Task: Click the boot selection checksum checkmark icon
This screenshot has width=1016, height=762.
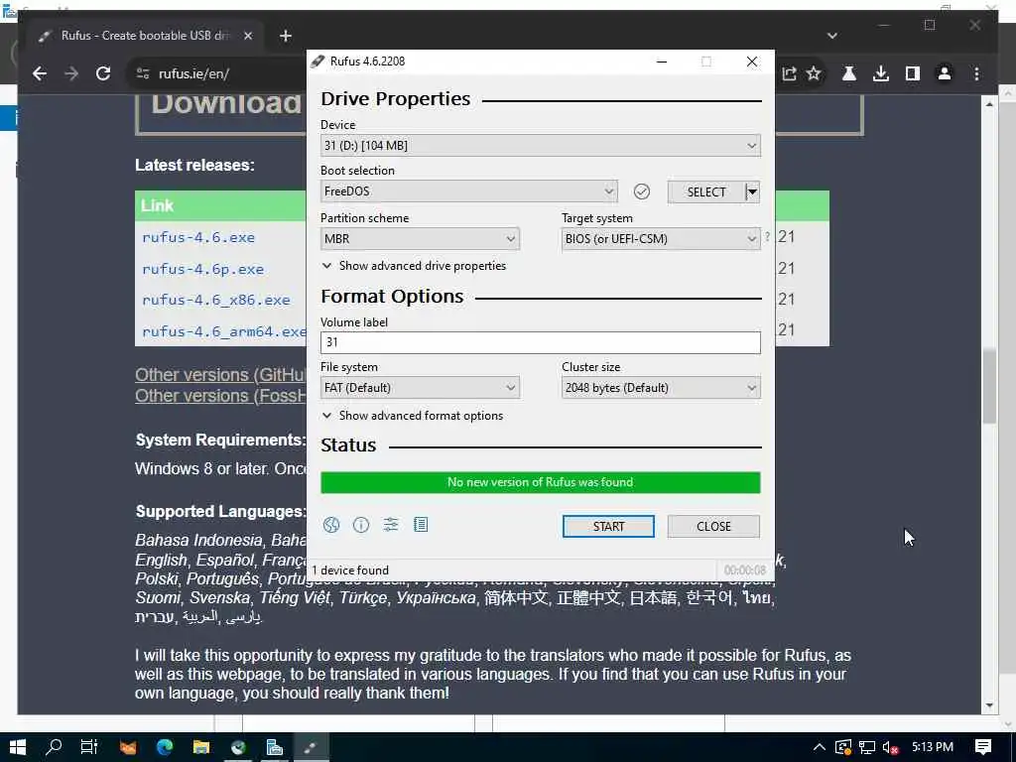Action: click(x=642, y=191)
